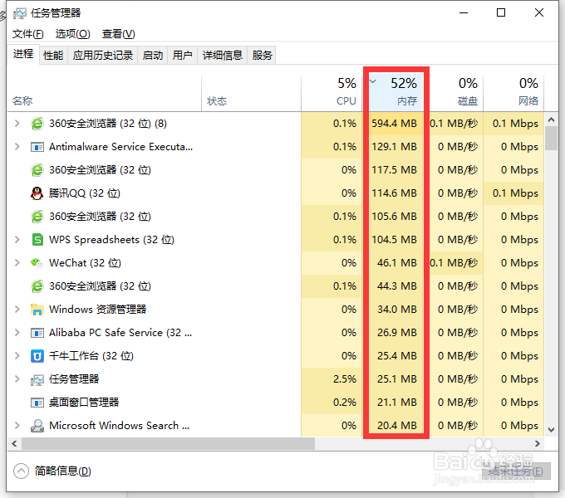
Task: Expand the 任务管理器 process group
Action: tap(17, 379)
